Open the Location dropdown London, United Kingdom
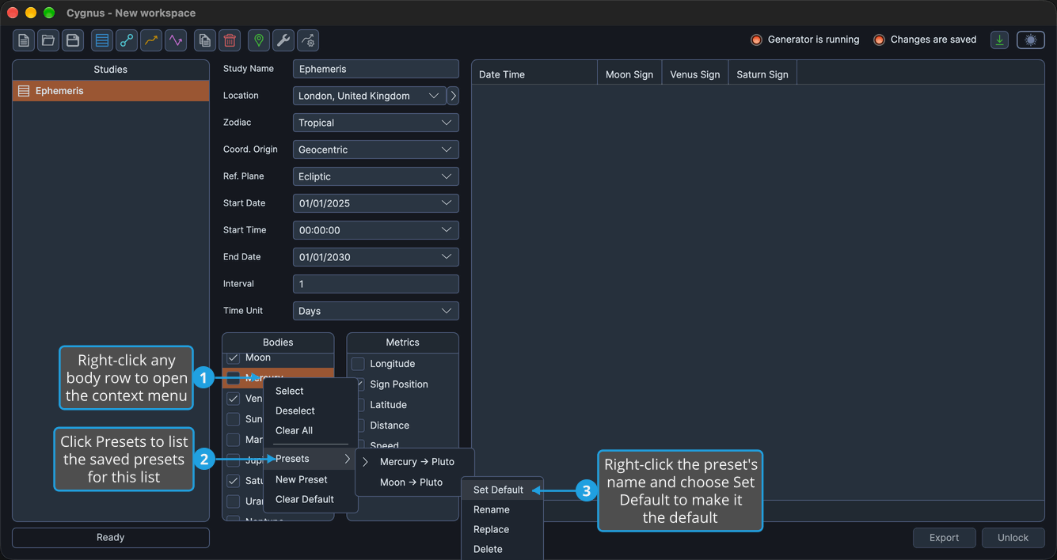Viewport: 1057px width, 560px height. coord(370,96)
